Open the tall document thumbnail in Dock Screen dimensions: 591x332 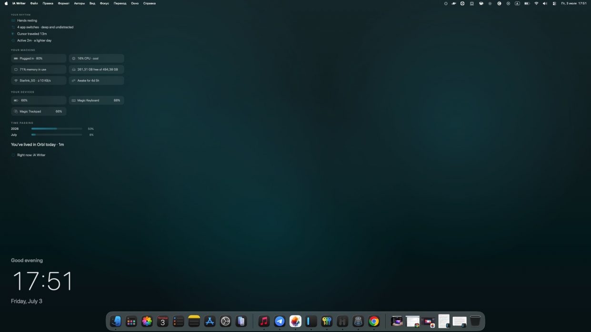pyautogui.click(x=444, y=321)
